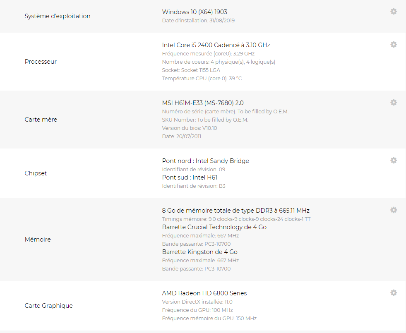The width and height of the screenshot is (406, 333).
Task: Select the "Système d'exploitation" row label
Action: 58,16
